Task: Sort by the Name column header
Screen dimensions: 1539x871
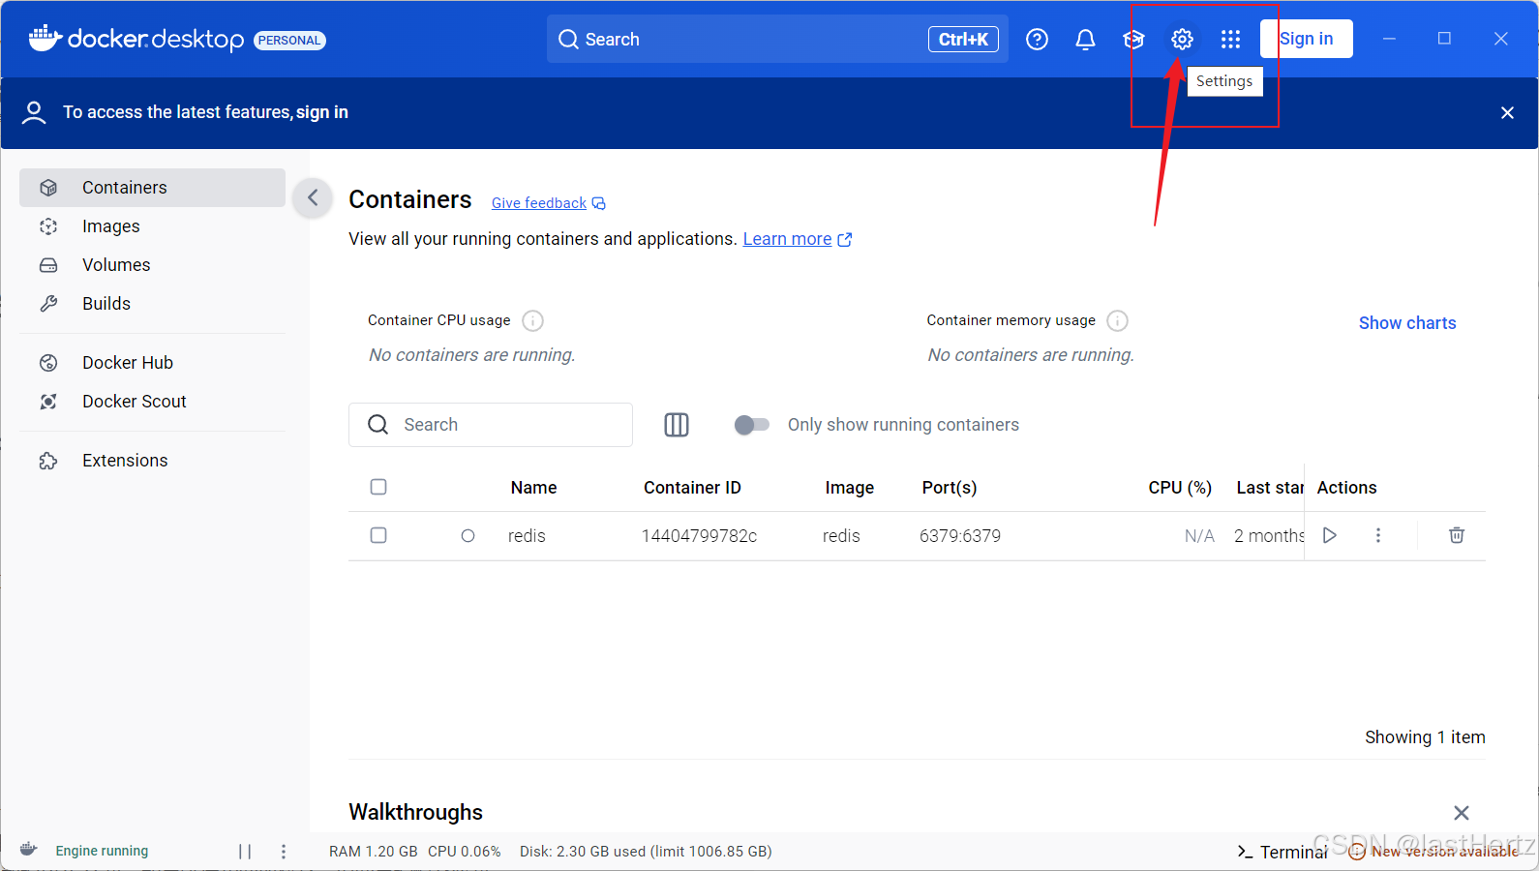Action: point(533,488)
